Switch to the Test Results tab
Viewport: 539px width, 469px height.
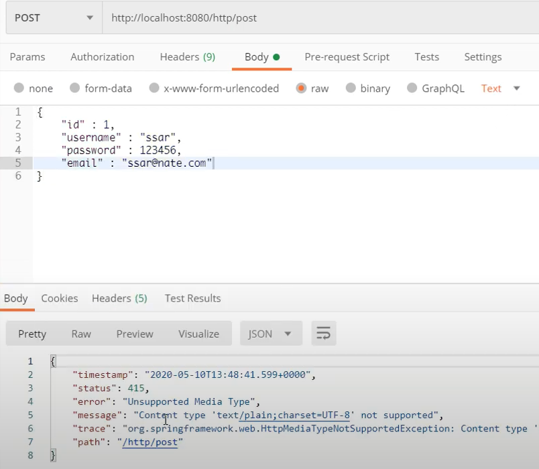(x=192, y=298)
